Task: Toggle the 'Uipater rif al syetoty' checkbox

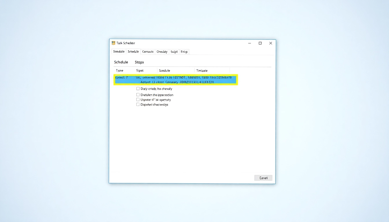Action: (x=138, y=100)
